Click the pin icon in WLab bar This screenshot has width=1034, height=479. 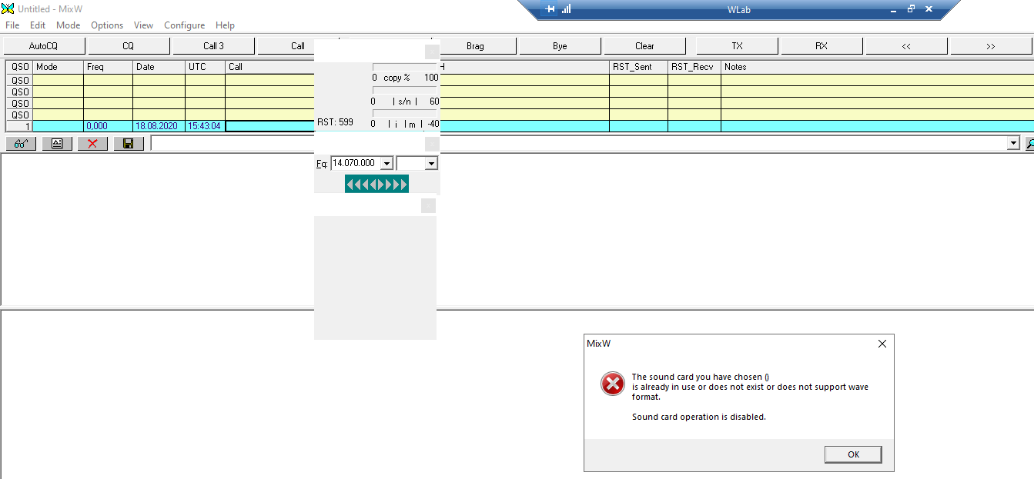(x=550, y=9)
